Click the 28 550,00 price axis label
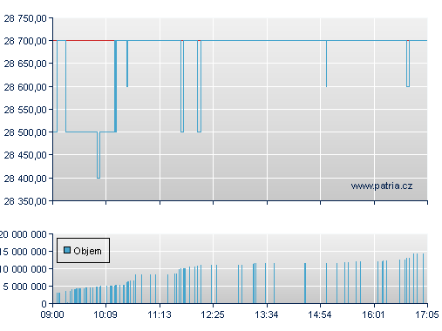 [x=25, y=110]
